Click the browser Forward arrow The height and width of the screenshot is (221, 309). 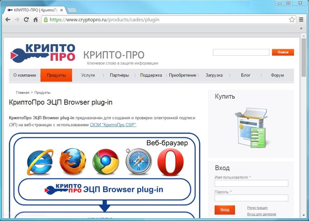(x=17, y=20)
